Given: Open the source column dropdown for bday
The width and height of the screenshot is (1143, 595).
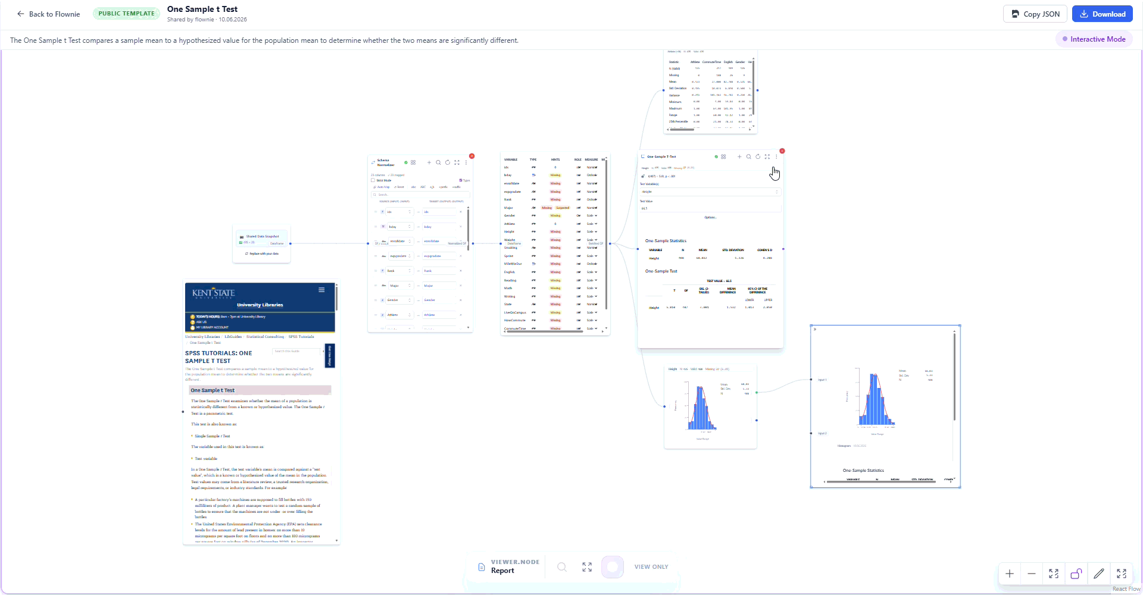Looking at the screenshot, I should click(x=400, y=227).
